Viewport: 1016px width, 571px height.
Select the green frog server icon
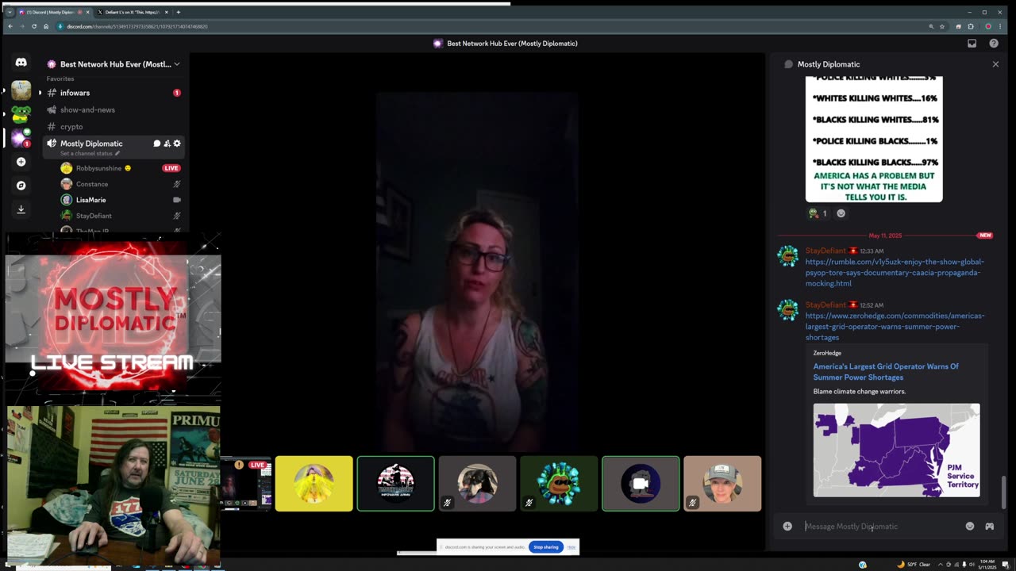(21, 114)
